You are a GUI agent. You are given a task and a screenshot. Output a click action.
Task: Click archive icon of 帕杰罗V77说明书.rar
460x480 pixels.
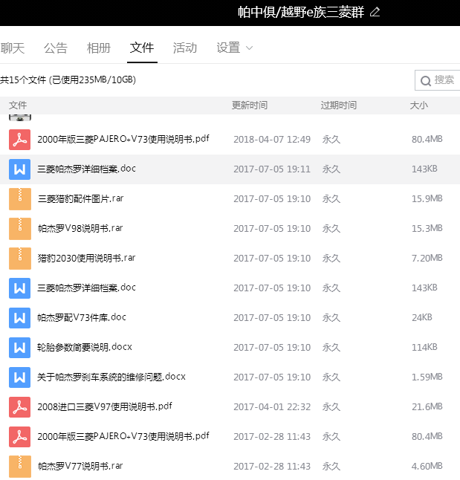click(19, 466)
